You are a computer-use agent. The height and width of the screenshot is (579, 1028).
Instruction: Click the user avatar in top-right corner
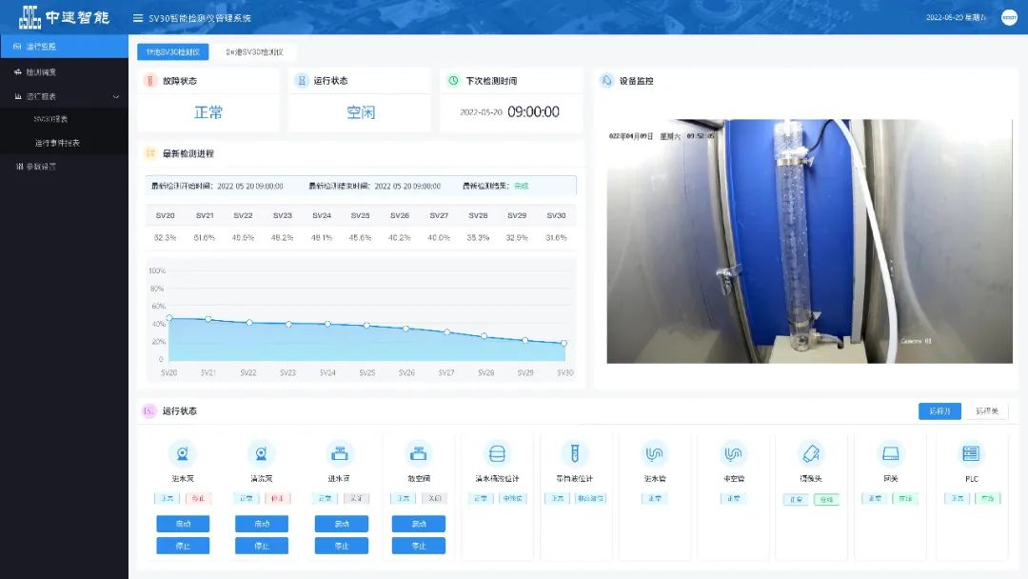coord(1009,18)
